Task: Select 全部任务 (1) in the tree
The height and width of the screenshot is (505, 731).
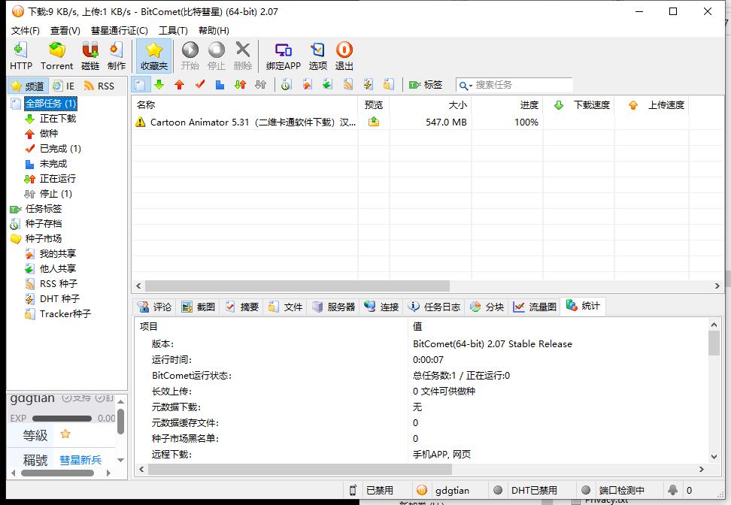Action: [50, 104]
